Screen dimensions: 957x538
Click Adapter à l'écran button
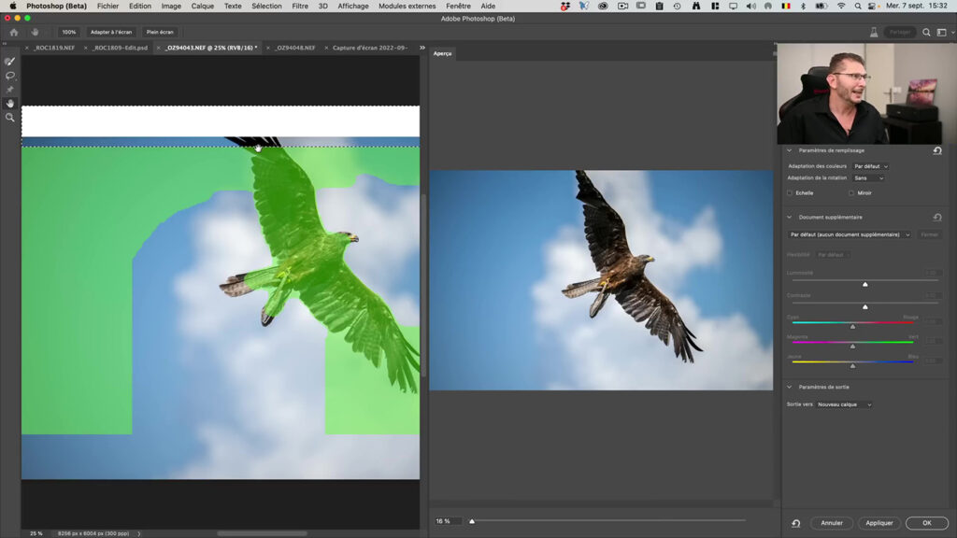(111, 33)
